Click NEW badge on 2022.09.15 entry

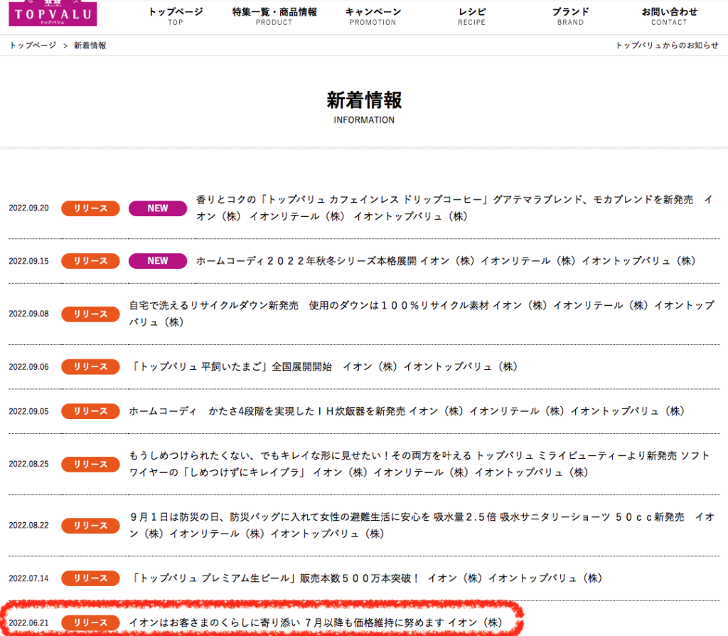[158, 261]
